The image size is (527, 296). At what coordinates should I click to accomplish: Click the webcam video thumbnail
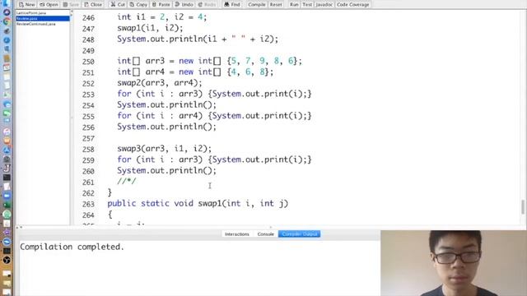coord(454,263)
